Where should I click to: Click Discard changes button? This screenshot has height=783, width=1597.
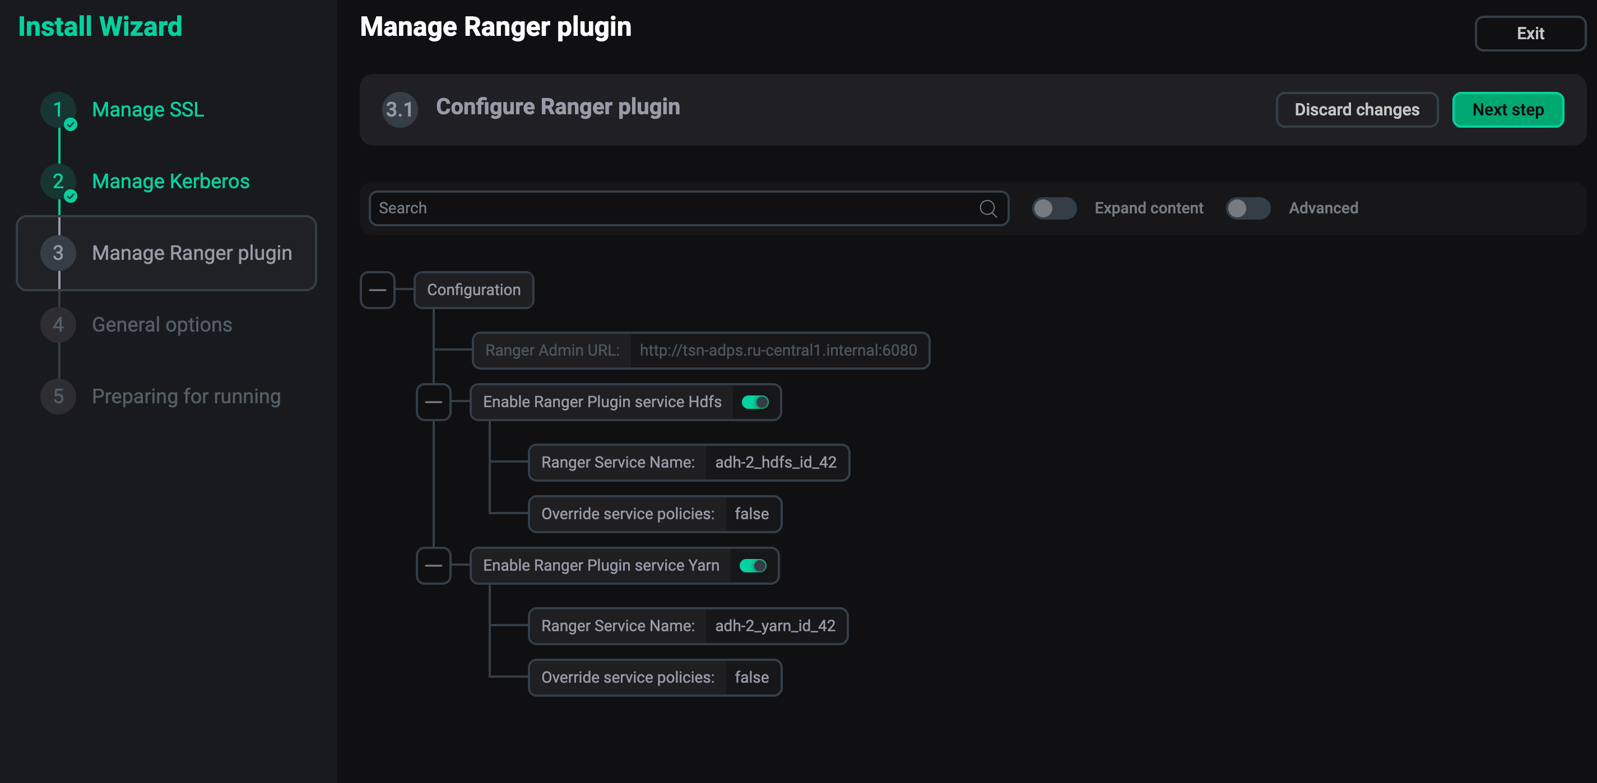point(1357,110)
